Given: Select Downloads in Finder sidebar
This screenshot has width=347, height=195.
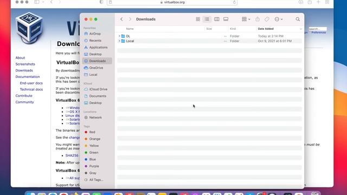Looking at the screenshot, I should tap(97, 61).
